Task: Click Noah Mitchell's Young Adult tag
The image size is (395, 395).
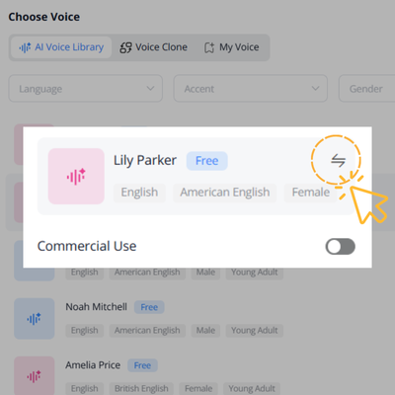Action: point(255,331)
